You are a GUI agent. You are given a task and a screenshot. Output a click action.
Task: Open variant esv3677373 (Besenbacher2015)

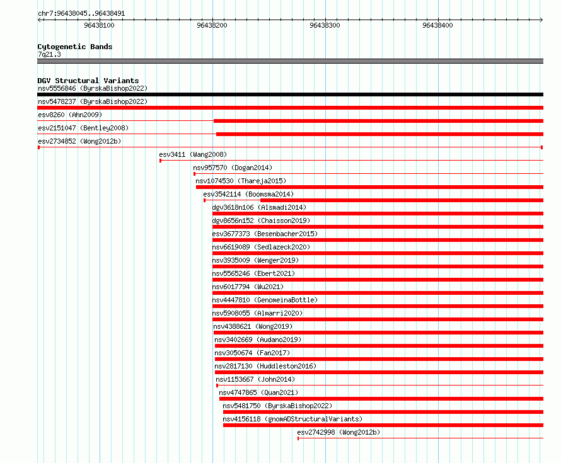click(265, 234)
